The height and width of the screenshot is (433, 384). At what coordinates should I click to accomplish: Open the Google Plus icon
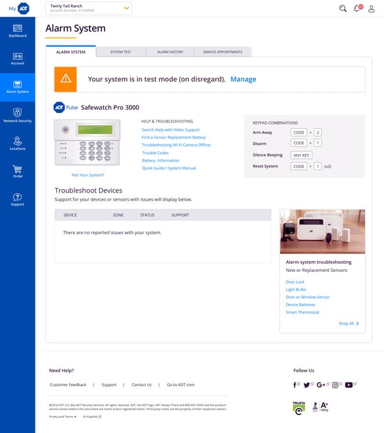(x=321, y=385)
